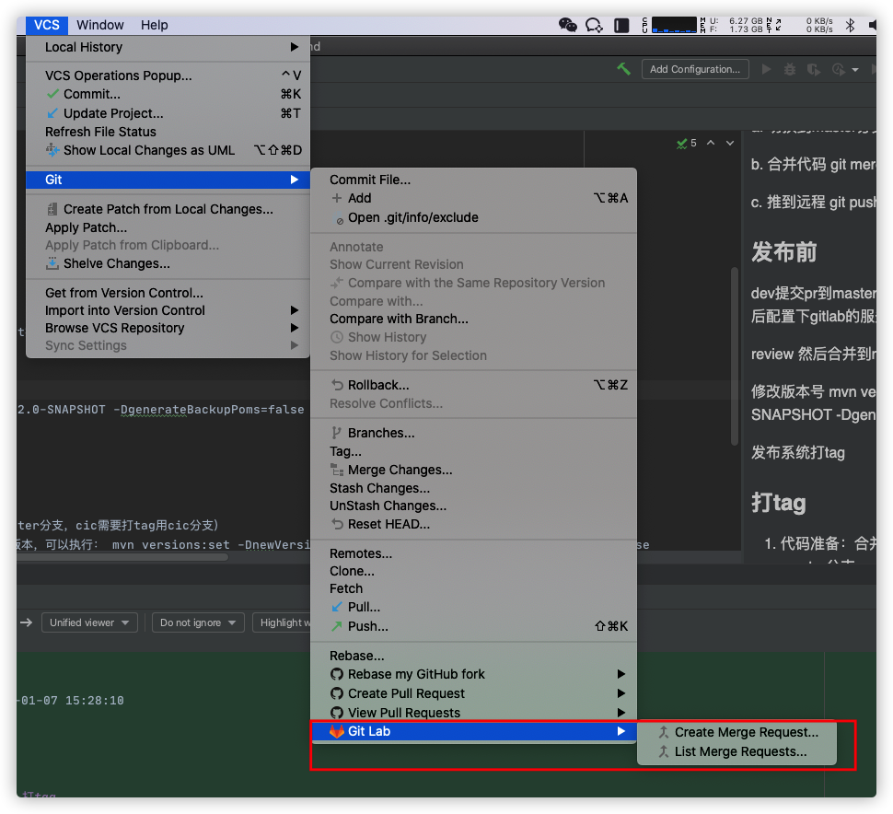The height and width of the screenshot is (814, 893).
Task: Click the green checkmark inspections indicator
Action: click(682, 144)
